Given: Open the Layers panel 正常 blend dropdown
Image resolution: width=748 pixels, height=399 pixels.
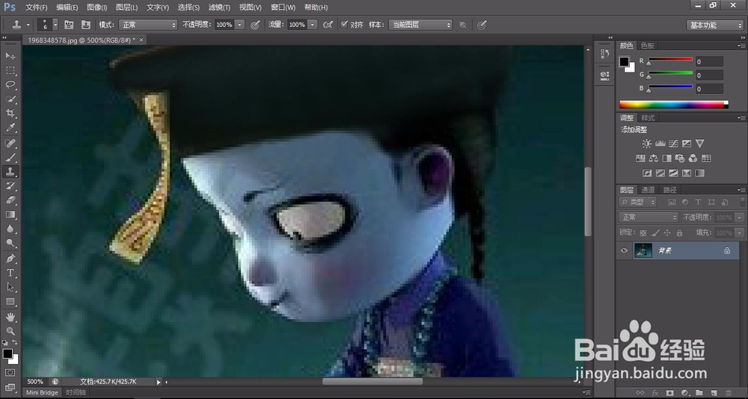Looking at the screenshot, I should tap(649, 217).
